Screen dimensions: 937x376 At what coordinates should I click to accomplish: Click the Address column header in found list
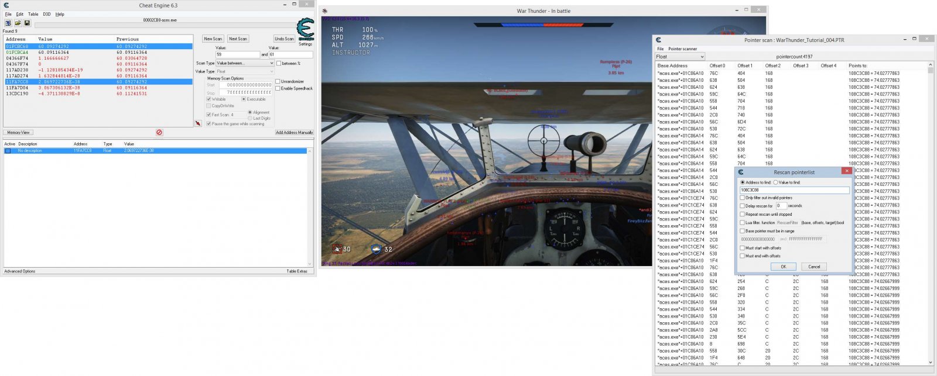[16, 39]
